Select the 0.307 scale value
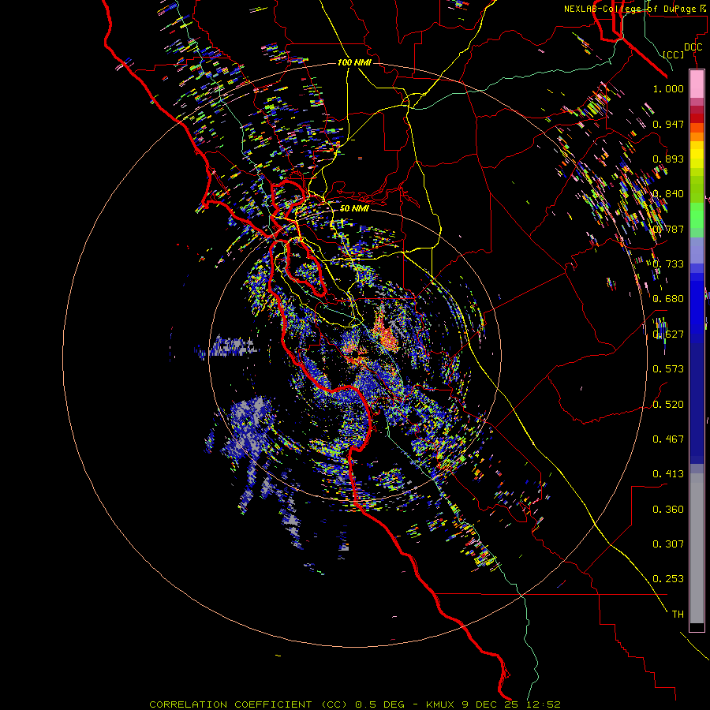The width and height of the screenshot is (710, 710). (668, 544)
